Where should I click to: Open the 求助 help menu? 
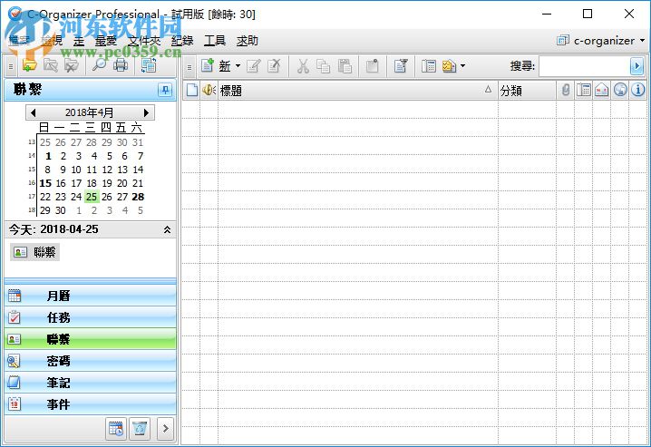tap(247, 41)
